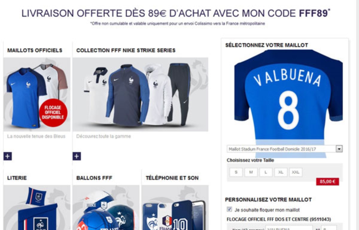The image size is (359, 230).
Task: View the Nike Strike Series clothing image
Action: 140,94
